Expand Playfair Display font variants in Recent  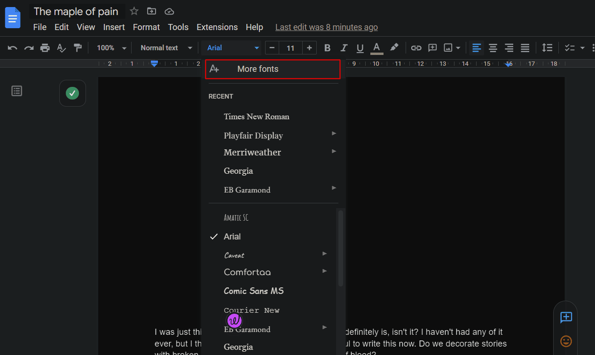click(334, 133)
